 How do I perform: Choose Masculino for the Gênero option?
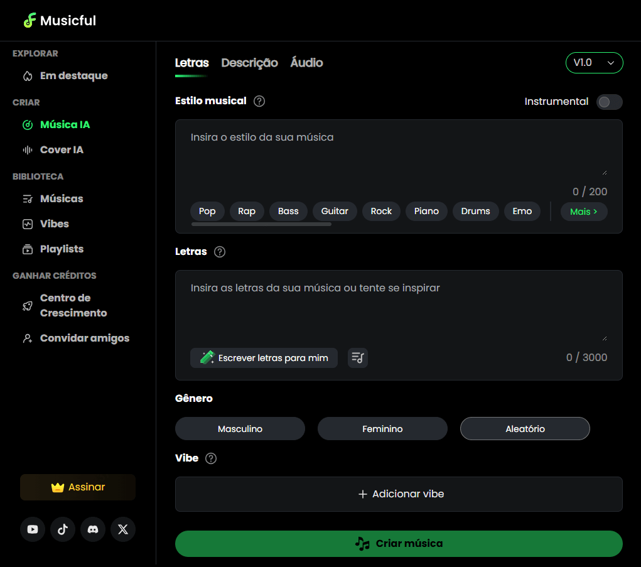(240, 428)
